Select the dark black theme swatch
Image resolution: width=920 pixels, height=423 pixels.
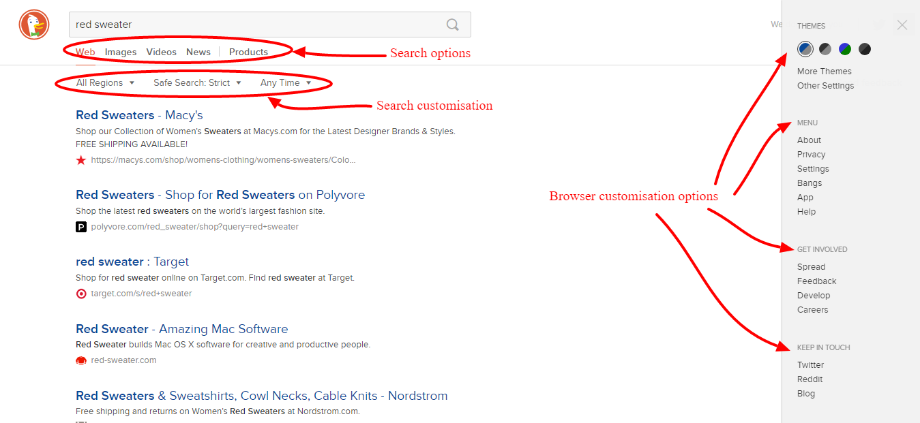(865, 49)
